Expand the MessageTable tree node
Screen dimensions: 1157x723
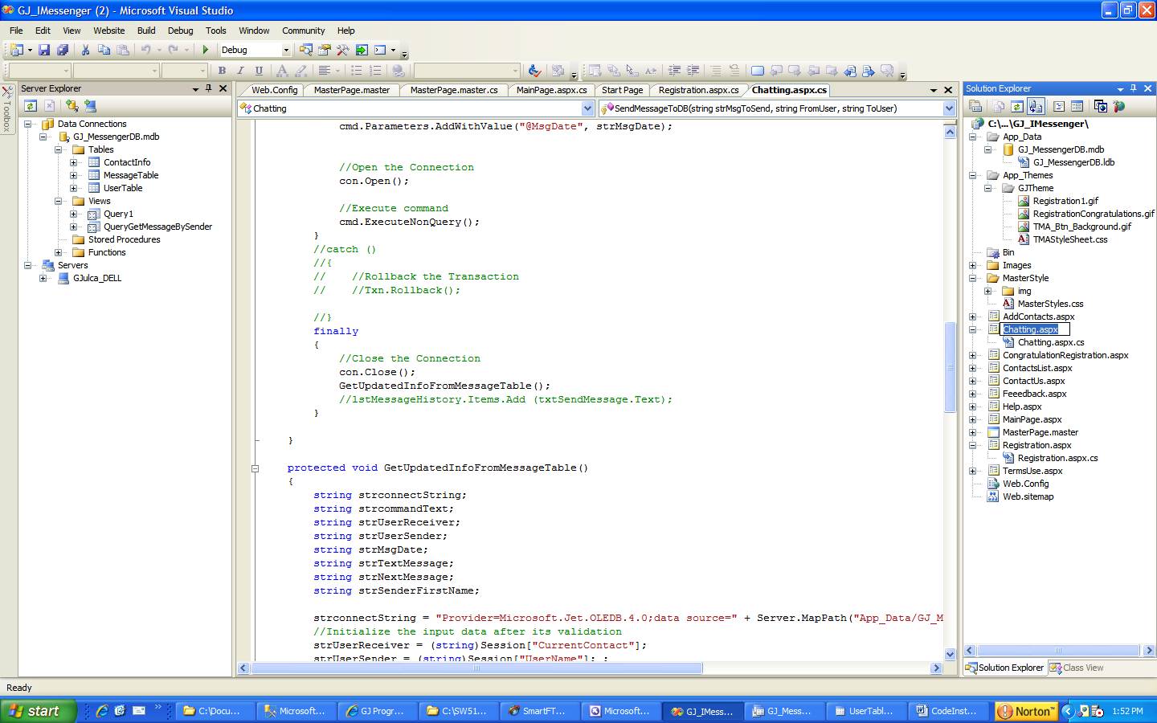point(73,175)
